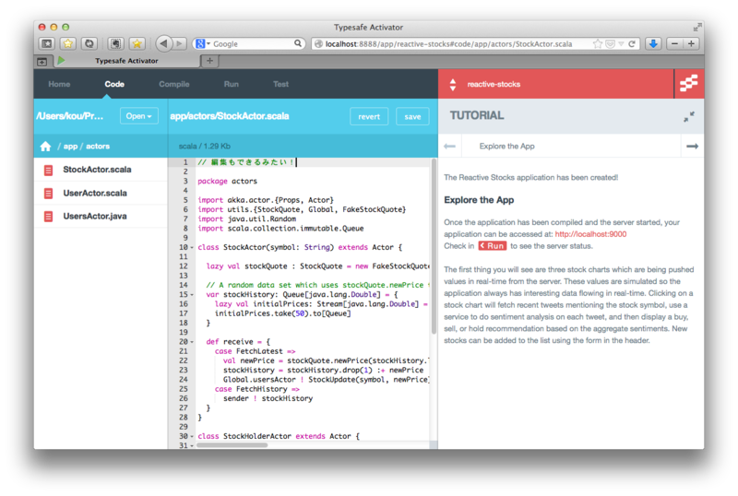Bookmark page with address bar star
This screenshot has height=496, width=738.
pyautogui.click(x=597, y=43)
